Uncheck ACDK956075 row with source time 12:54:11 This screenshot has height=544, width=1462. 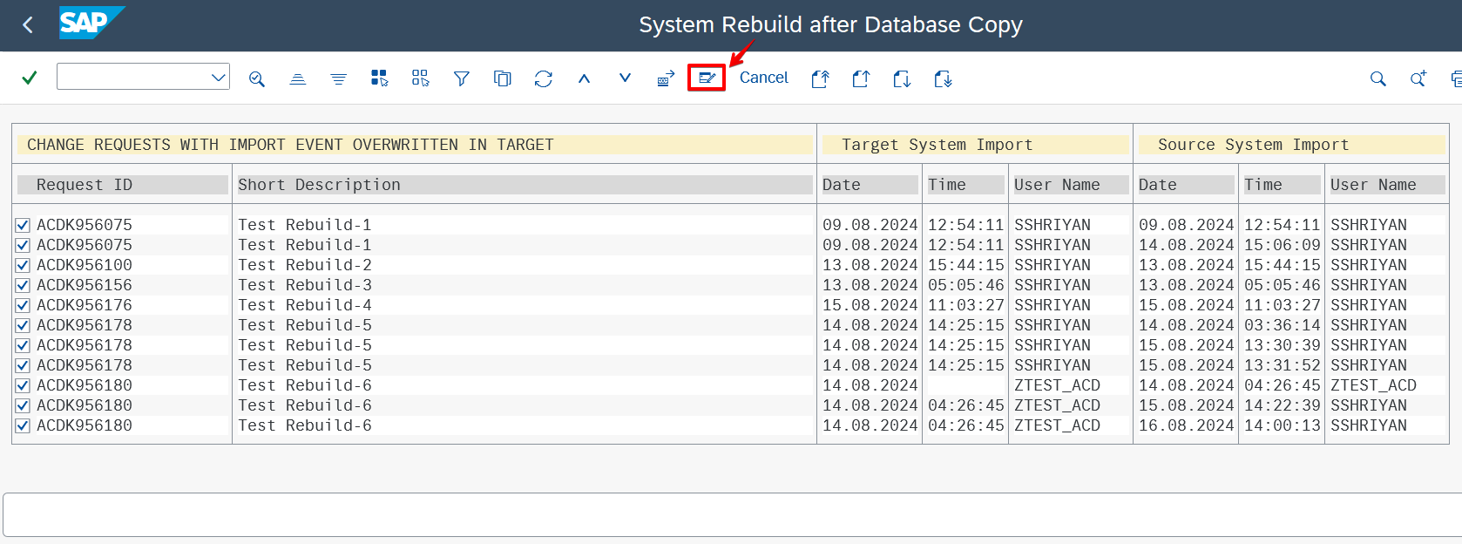(23, 225)
